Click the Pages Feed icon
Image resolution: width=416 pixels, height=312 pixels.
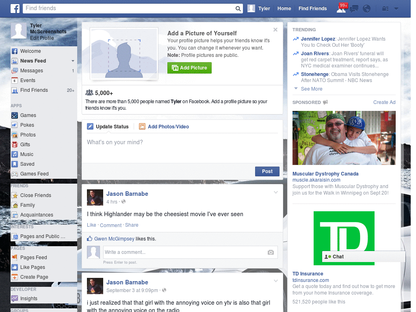pyautogui.click(x=15, y=257)
